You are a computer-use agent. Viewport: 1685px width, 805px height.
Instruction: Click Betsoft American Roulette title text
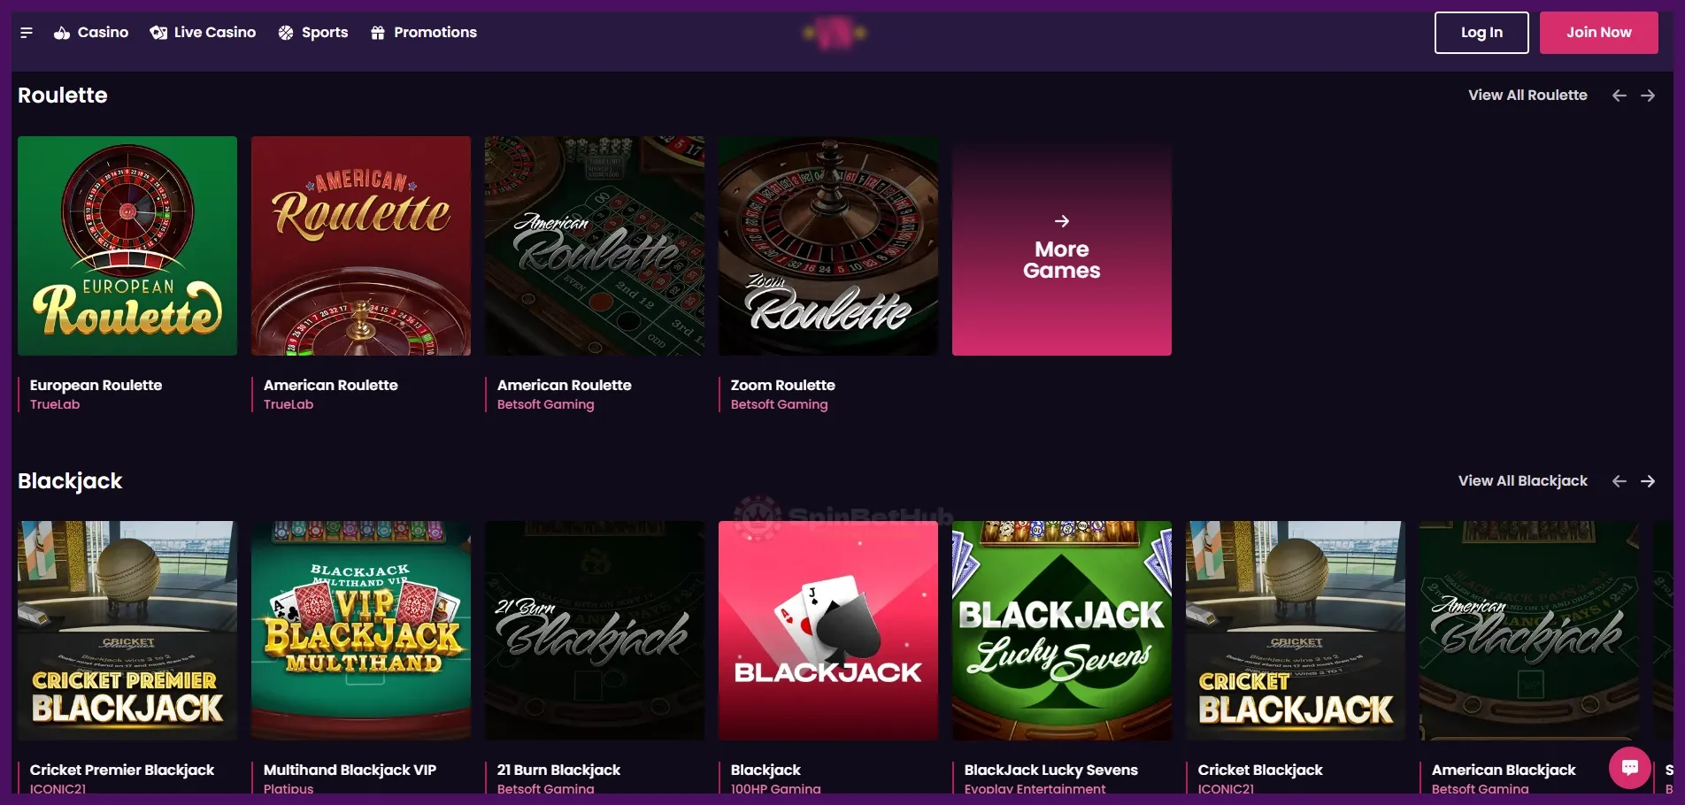click(565, 385)
